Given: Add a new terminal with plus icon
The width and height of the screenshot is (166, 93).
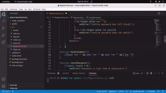Looking at the screenshot, I should (142, 73).
